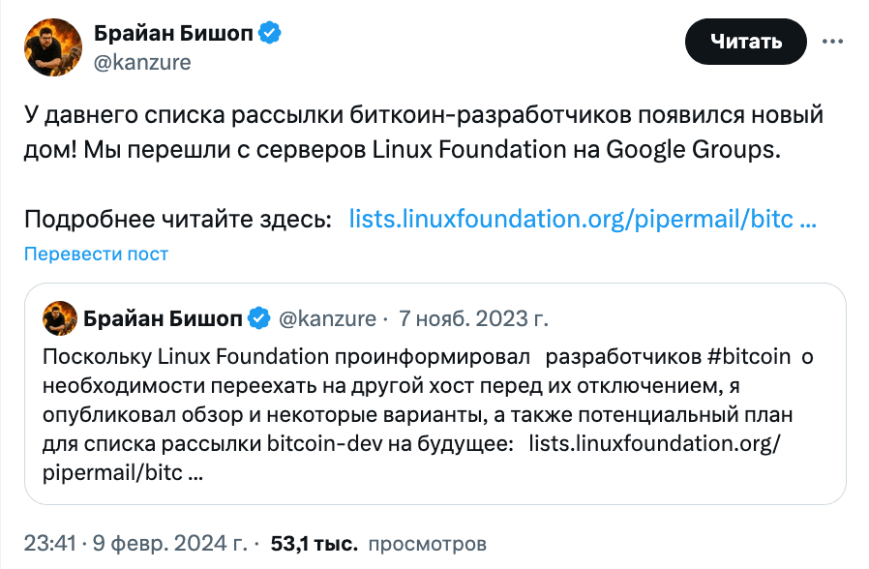Click the Брайан Бишоп display name in header
This screenshot has height=569, width=869.
[x=173, y=33]
